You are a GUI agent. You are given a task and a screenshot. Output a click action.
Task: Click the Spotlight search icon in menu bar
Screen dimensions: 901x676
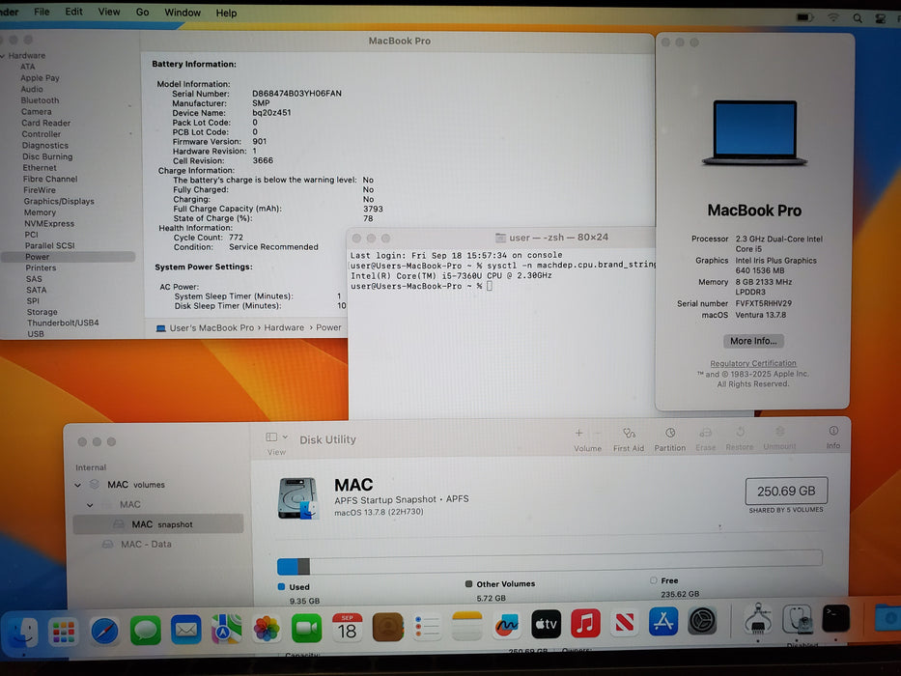pos(858,17)
